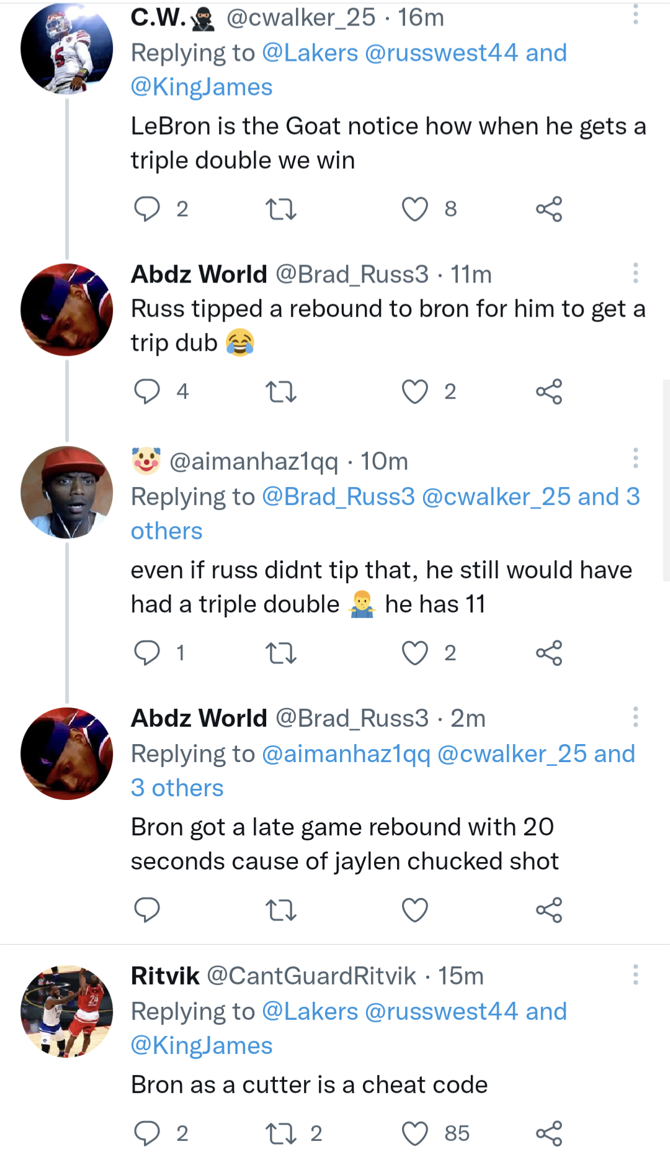View @aimanhaz1qq's red cap avatar
Viewport: 670px width, 1159px height.
[67, 492]
